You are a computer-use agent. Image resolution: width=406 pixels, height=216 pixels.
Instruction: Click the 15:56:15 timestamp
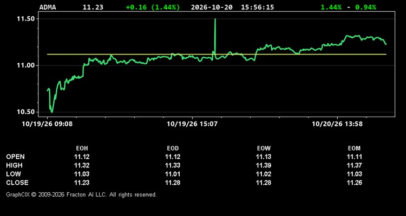(x=257, y=7)
